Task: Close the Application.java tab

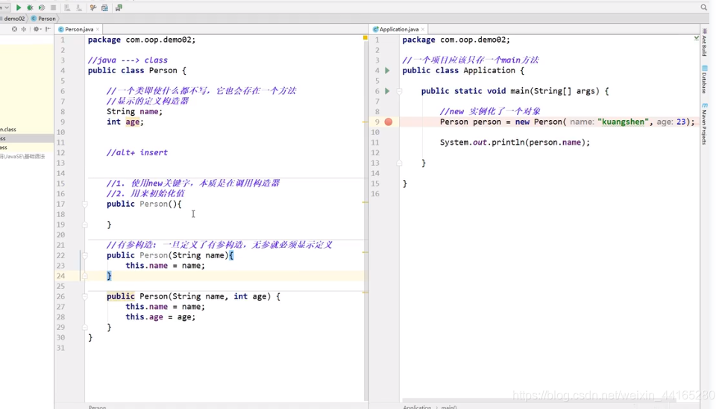Action: click(423, 29)
